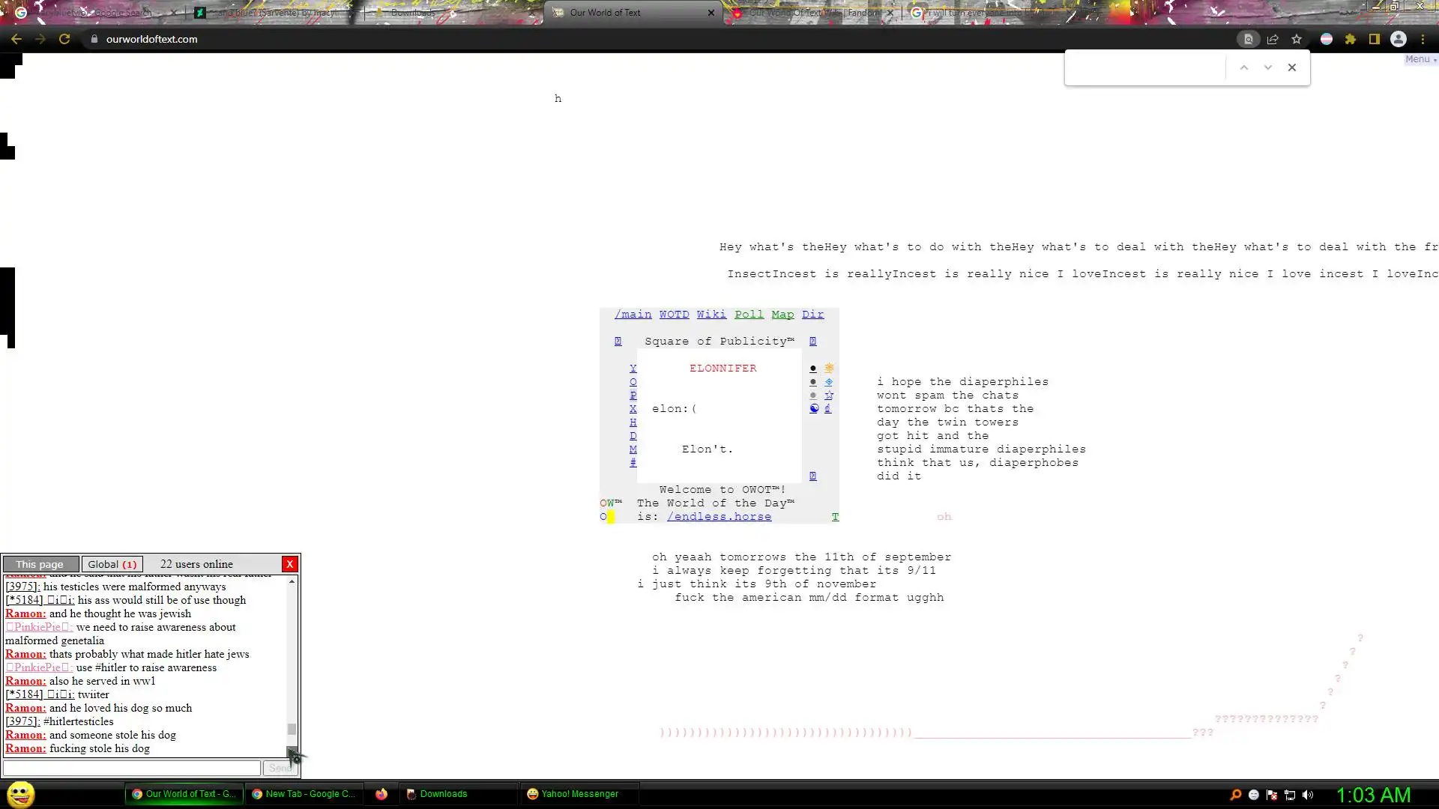Open the /endless.horse world link
The height and width of the screenshot is (809, 1439).
pyautogui.click(x=719, y=516)
